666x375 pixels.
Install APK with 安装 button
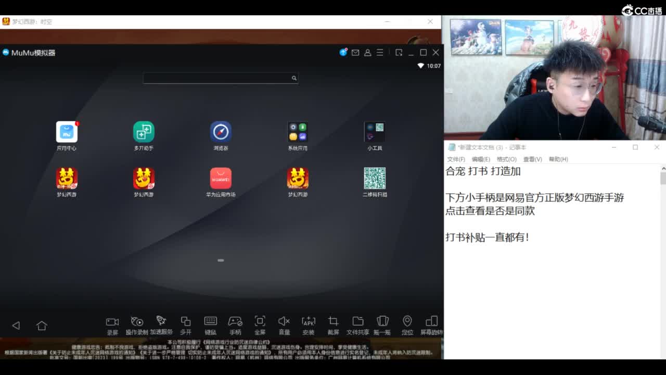click(x=309, y=326)
